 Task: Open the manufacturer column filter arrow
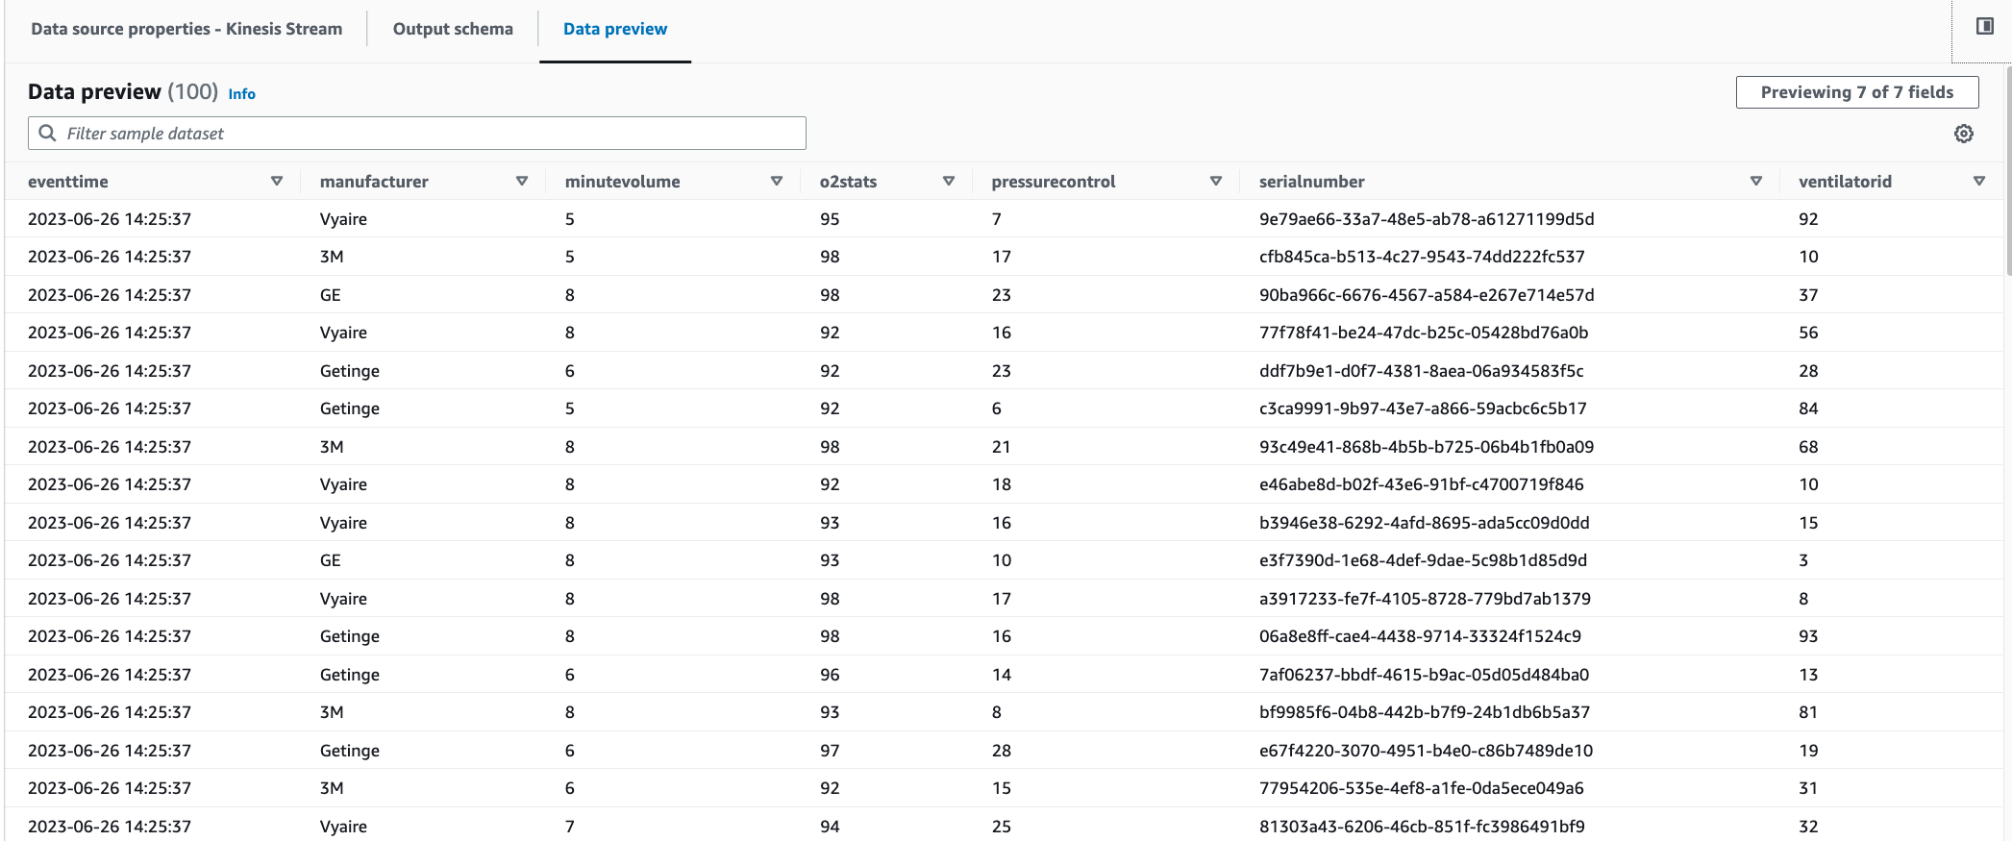coord(522,181)
